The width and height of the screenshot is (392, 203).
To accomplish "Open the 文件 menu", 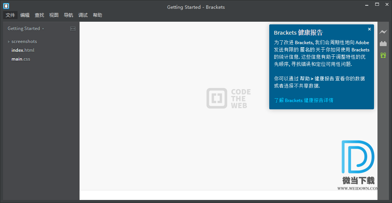I will [x=10, y=15].
